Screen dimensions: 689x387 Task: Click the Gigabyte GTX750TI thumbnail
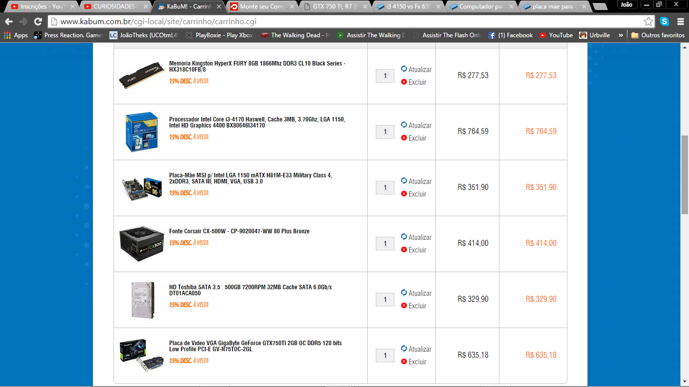pos(142,356)
